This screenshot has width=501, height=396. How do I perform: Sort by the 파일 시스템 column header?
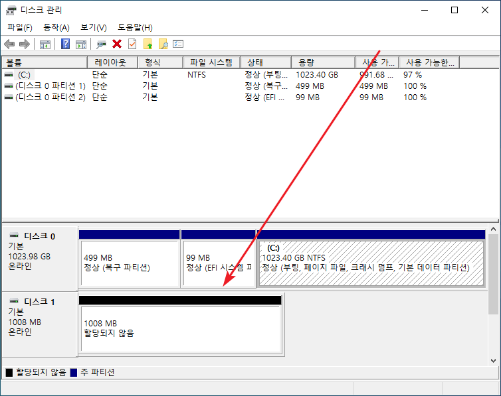coord(211,62)
